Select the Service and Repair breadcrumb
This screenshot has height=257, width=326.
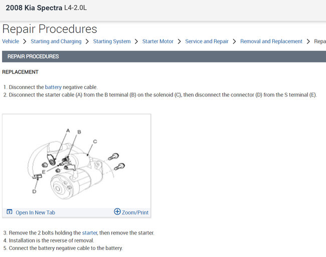pos(207,41)
